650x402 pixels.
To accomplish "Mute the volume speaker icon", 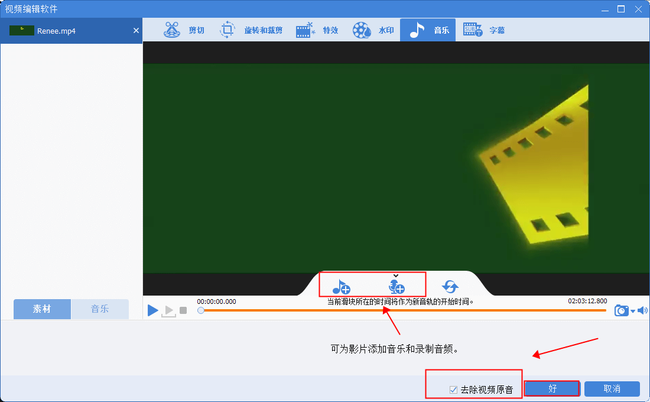I will click(642, 310).
